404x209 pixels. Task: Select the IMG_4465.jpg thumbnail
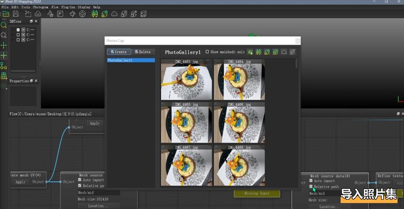coord(186,123)
